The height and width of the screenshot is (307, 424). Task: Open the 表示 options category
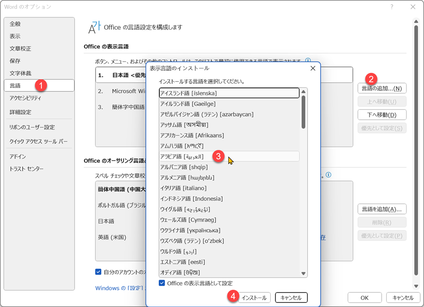tap(39, 36)
